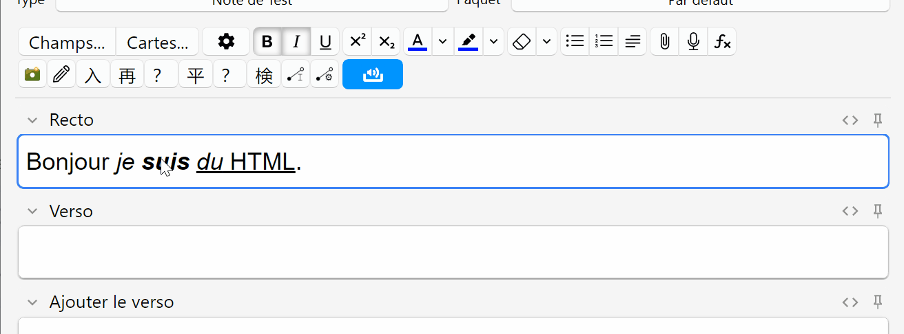
Task: Toggle HTML editor for Ajouter le verso
Action: tap(850, 302)
